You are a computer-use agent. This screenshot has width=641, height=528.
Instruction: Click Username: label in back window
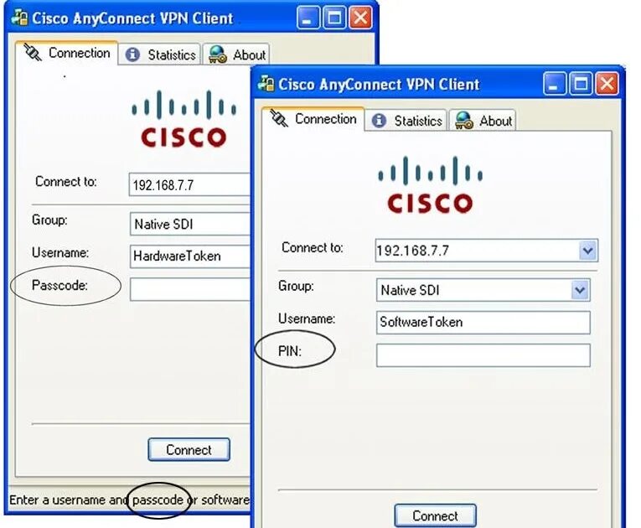click(60, 252)
